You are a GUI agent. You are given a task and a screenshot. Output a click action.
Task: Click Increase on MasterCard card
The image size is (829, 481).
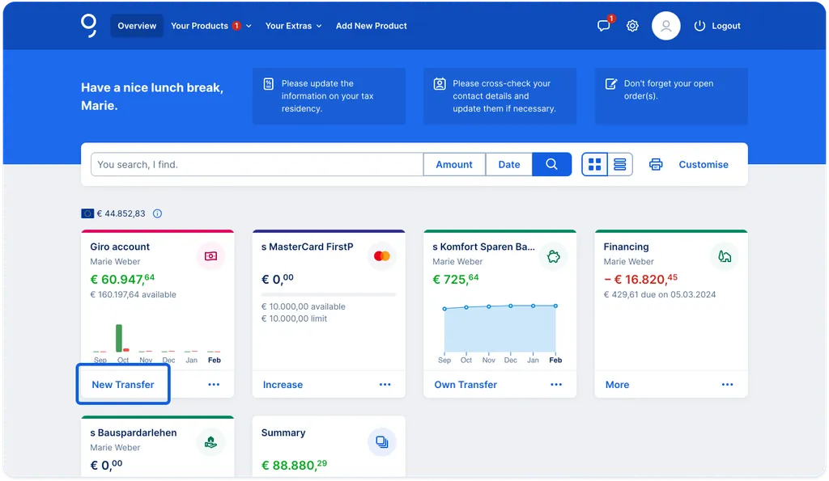(x=283, y=385)
